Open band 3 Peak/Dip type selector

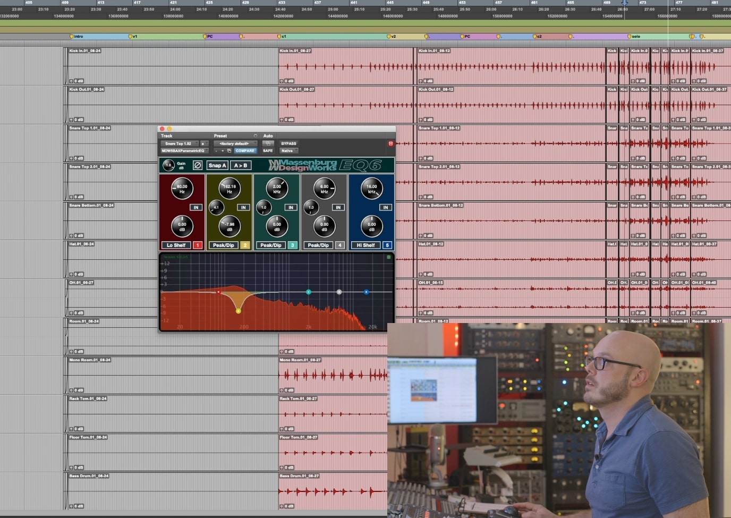271,245
